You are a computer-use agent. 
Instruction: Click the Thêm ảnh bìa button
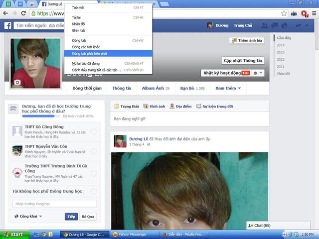247,40
